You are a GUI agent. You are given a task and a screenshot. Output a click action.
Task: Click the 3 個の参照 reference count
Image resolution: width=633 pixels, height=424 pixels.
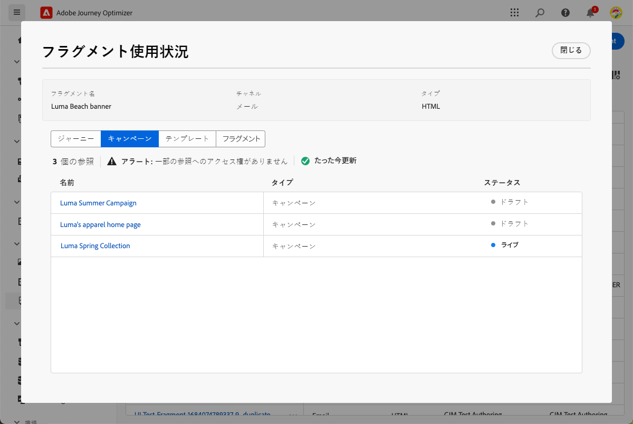click(73, 161)
